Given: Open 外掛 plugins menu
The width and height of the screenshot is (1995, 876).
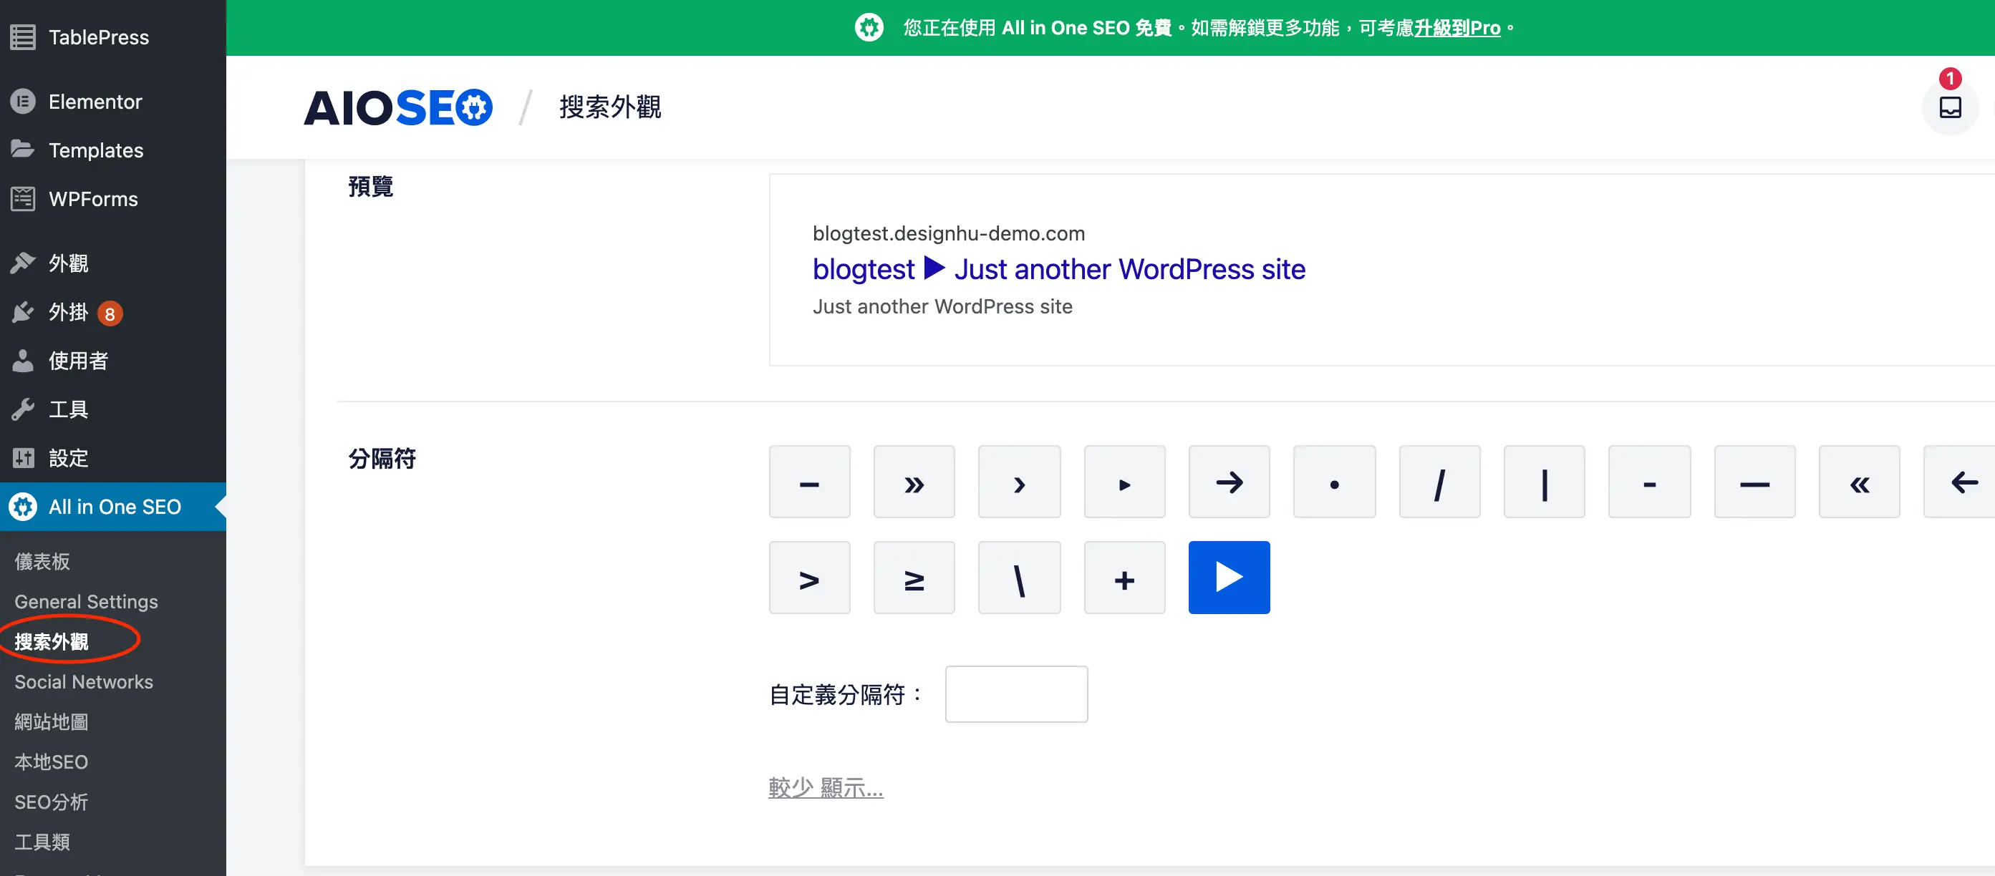Looking at the screenshot, I should click(113, 312).
